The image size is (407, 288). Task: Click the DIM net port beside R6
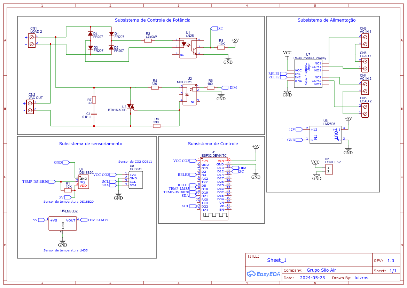pos(225,88)
